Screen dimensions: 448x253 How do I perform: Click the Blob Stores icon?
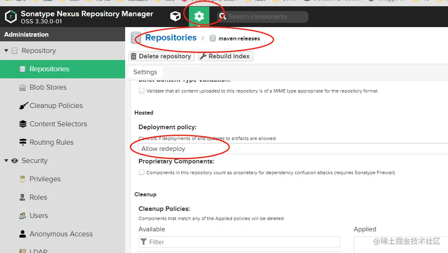click(23, 88)
